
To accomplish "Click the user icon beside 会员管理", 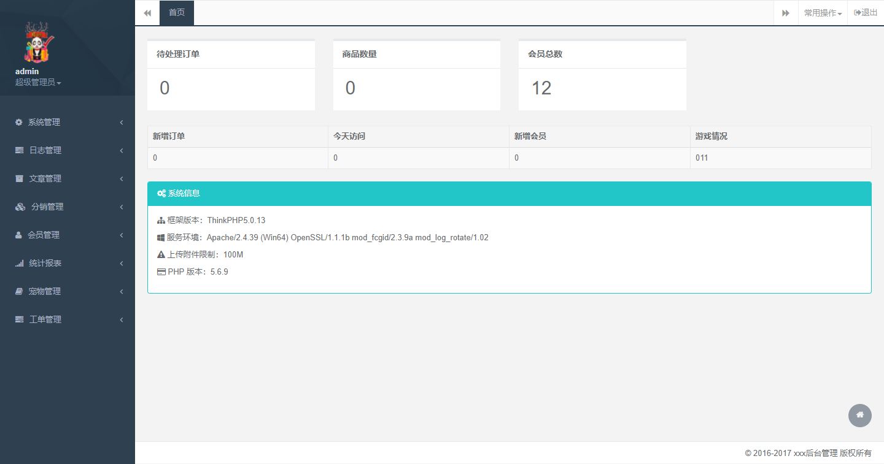I will tap(19, 235).
